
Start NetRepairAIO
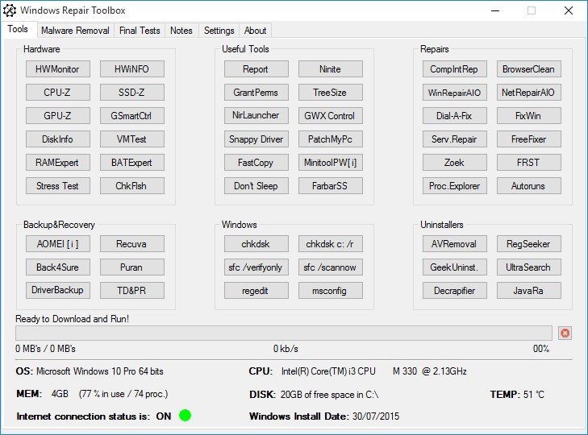point(529,92)
